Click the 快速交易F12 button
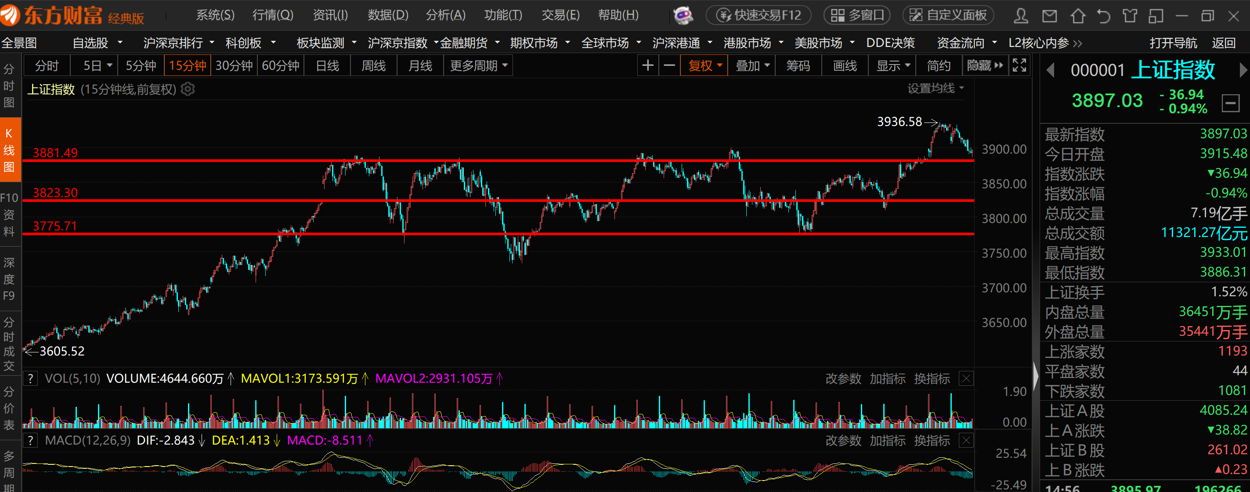The height and width of the screenshot is (492, 1250). pyautogui.click(x=759, y=15)
